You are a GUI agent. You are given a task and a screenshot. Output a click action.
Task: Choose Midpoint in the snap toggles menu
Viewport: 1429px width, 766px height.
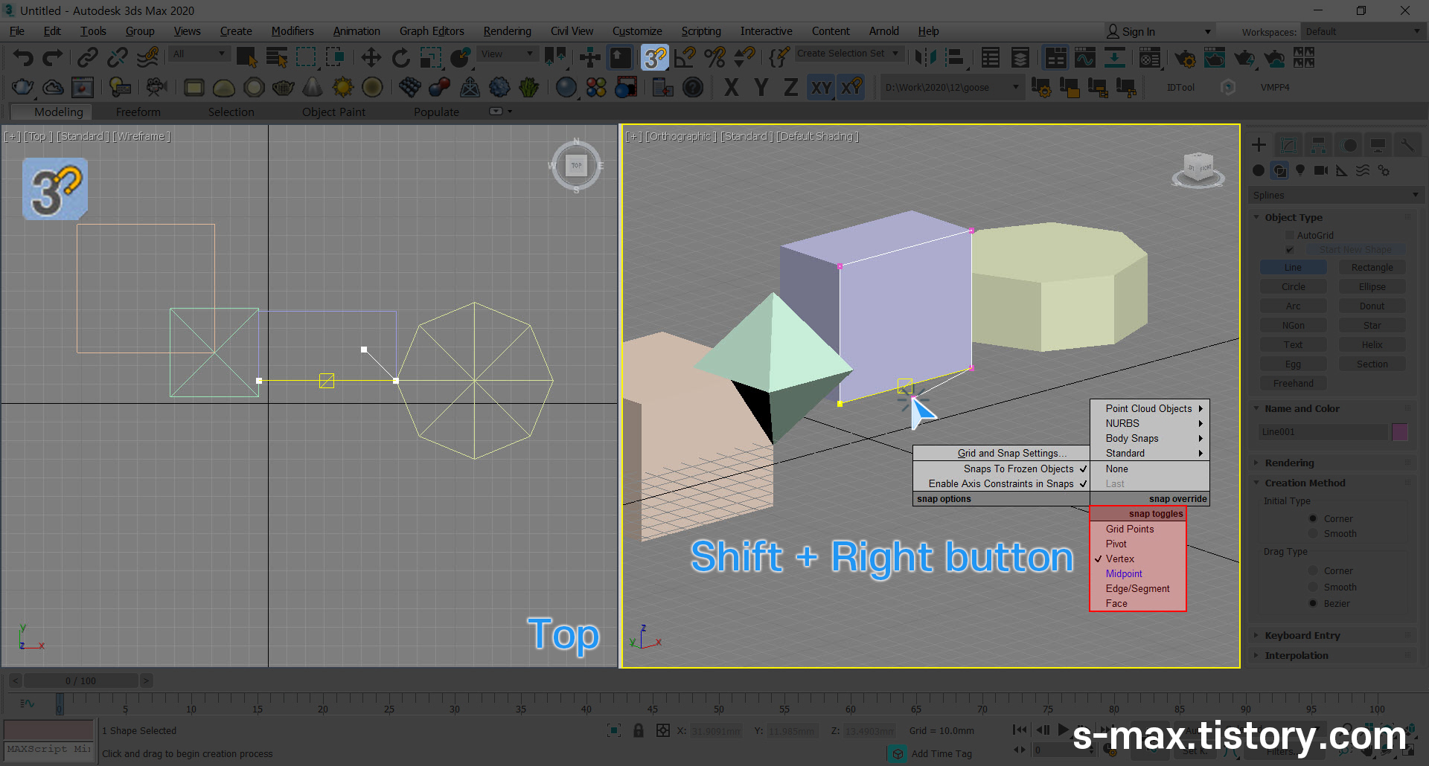point(1124,573)
